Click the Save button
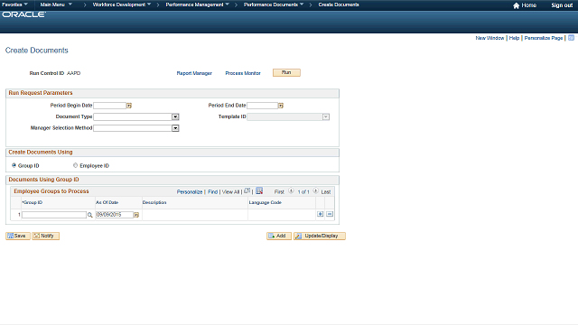 (x=18, y=236)
